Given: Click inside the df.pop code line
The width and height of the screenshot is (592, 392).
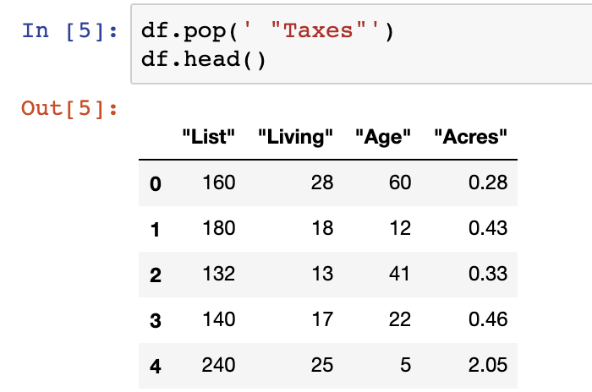Looking at the screenshot, I should pyautogui.click(x=267, y=30).
